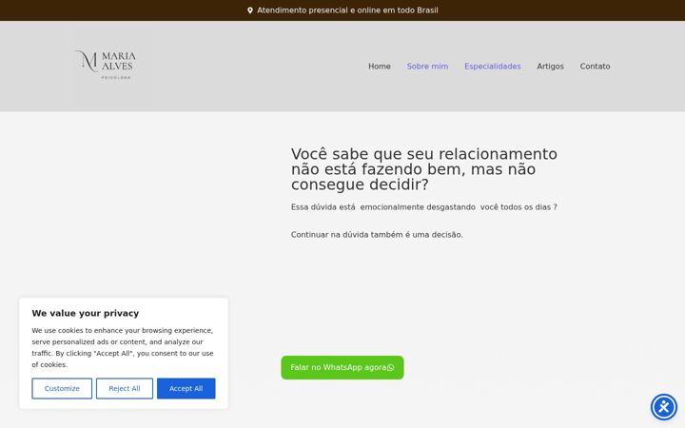
Task: Click 'Continuar na dúvida também é uma decisão.'
Action: pos(377,235)
